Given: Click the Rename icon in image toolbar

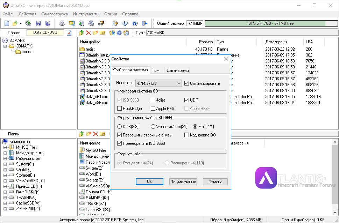Looking at the screenshot, I should [x=102, y=33].
